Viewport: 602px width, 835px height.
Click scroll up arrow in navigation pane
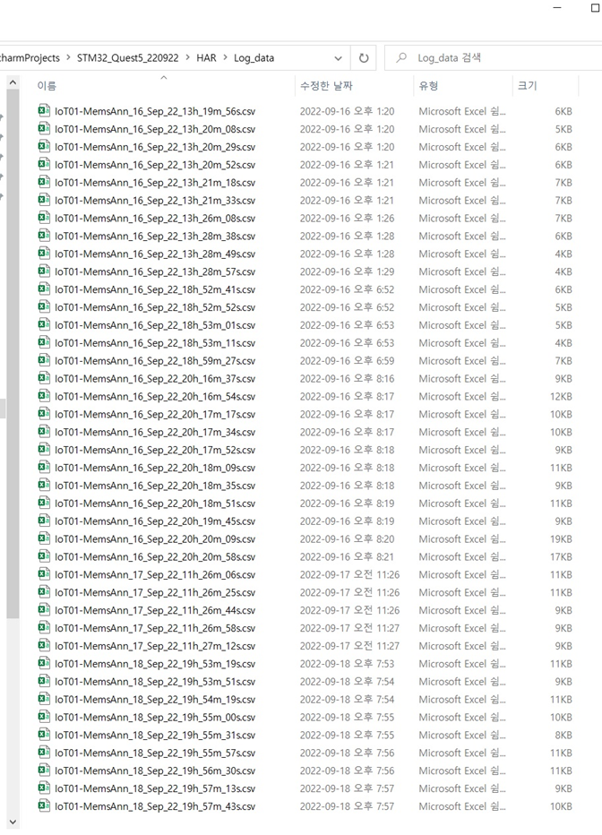(13, 83)
